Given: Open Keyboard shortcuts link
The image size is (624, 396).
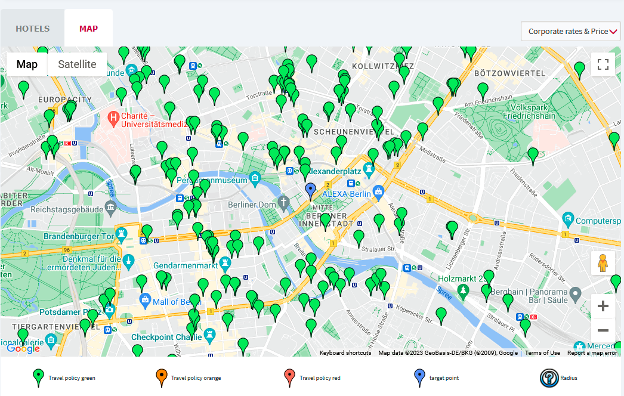Looking at the screenshot, I should (345, 352).
